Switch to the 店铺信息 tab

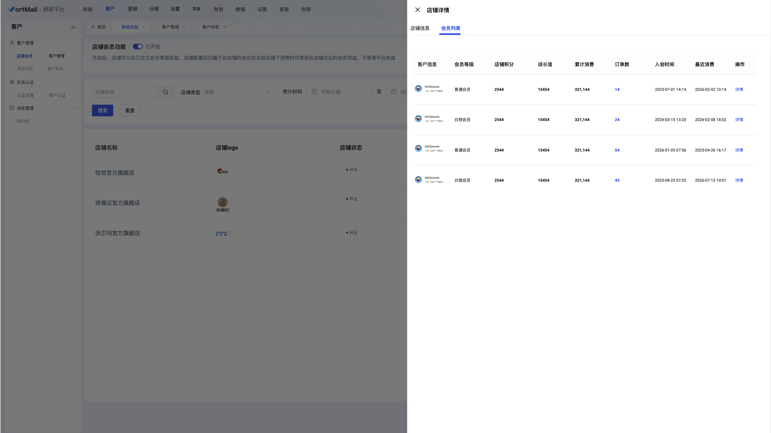pyautogui.click(x=420, y=28)
